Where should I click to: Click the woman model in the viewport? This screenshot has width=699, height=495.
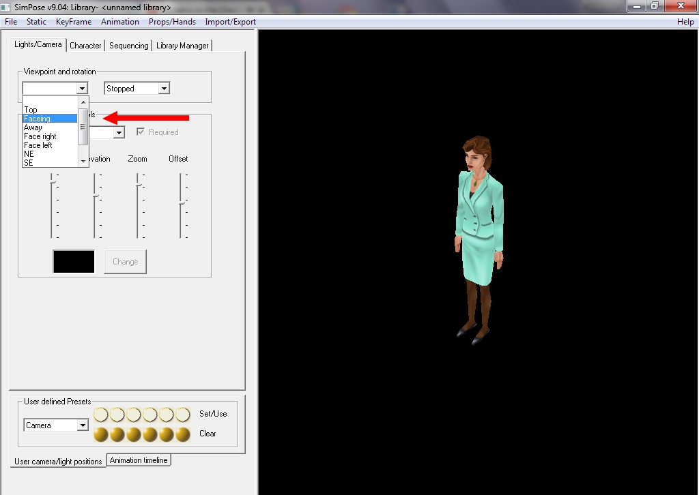tap(479, 232)
